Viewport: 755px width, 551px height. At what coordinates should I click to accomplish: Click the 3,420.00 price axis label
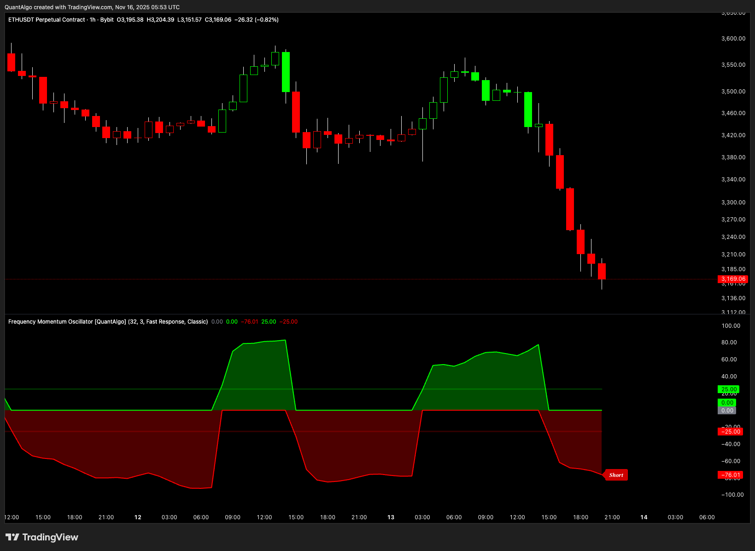[733, 135]
